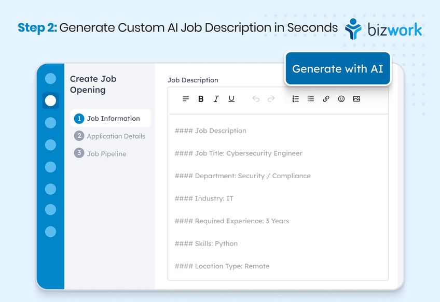
Task: Click the bizwork logo icon
Action: click(353, 30)
